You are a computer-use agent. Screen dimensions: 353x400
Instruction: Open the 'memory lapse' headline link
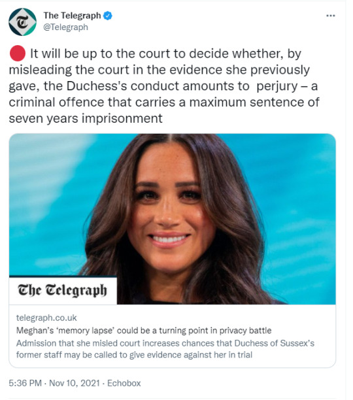[144, 331]
